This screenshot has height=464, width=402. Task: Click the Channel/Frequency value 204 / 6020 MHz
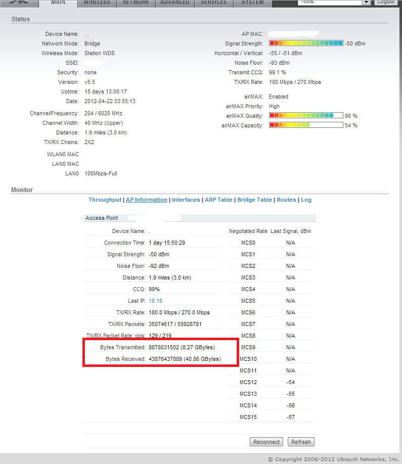click(103, 113)
